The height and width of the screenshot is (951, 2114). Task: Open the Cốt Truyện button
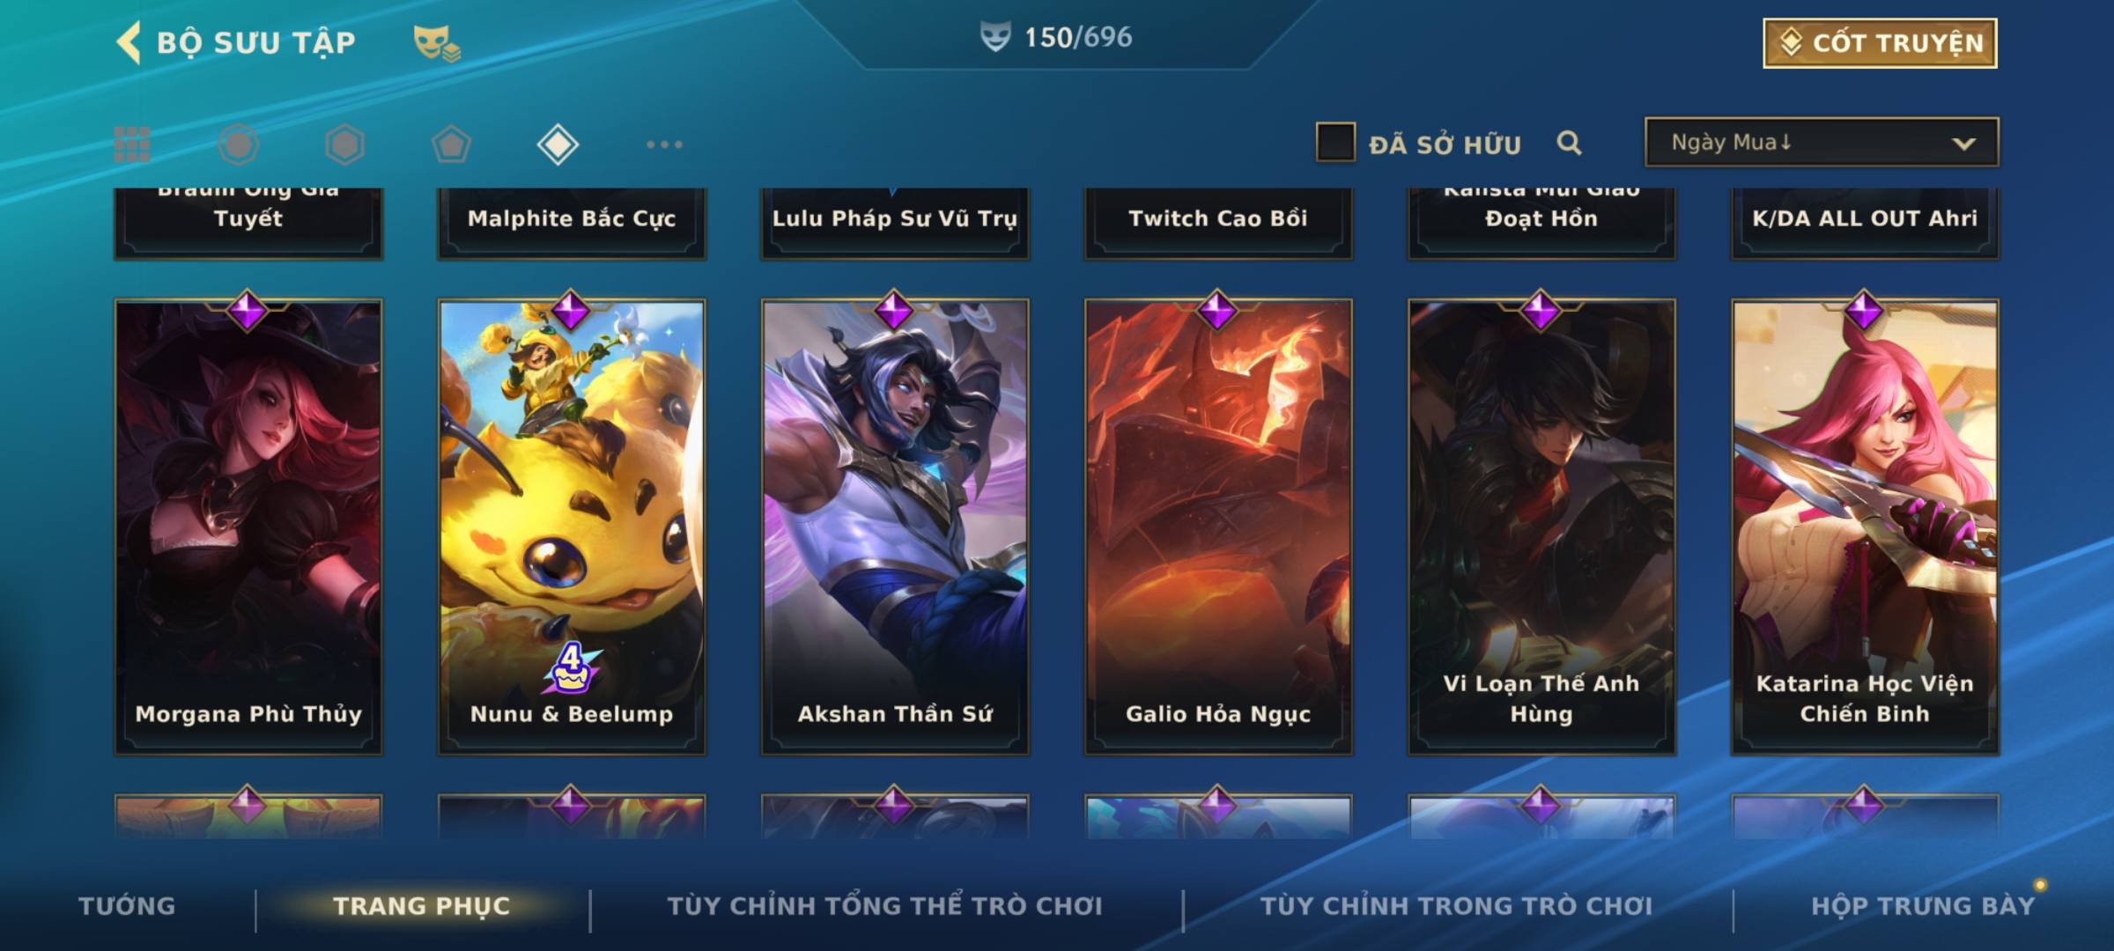tap(1880, 42)
